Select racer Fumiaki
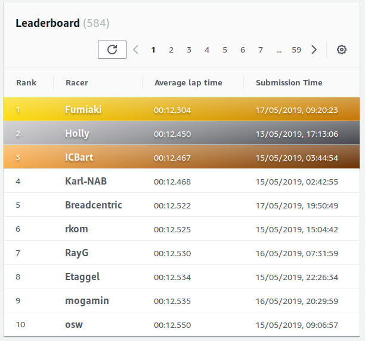 pos(83,109)
